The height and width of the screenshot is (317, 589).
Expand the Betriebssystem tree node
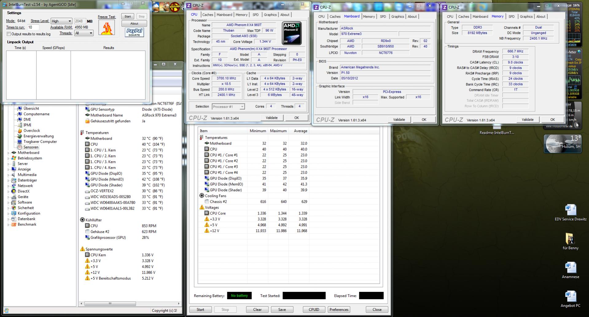(x=8, y=158)
